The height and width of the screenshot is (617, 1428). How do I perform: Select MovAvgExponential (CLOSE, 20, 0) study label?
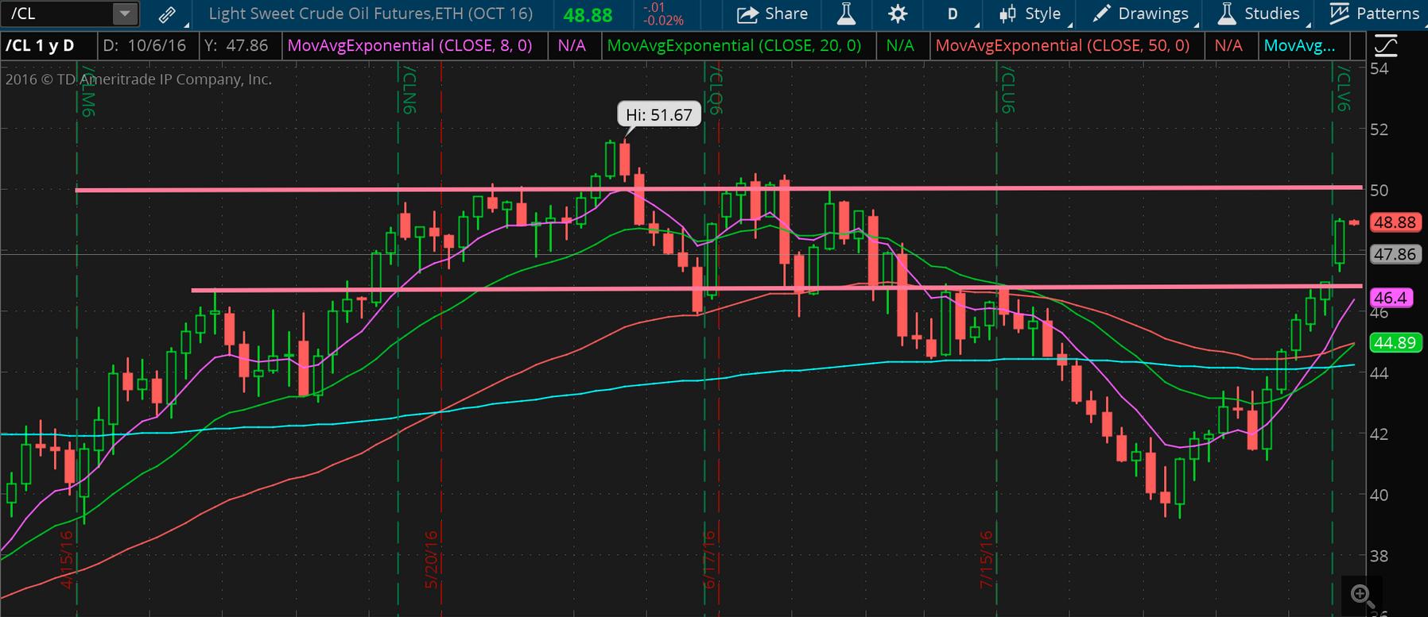pos(734,46)
